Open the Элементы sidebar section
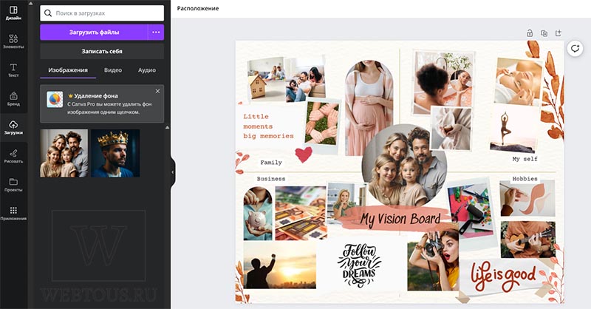The width and height of the screenshot is (591, 309). (13, 41)
